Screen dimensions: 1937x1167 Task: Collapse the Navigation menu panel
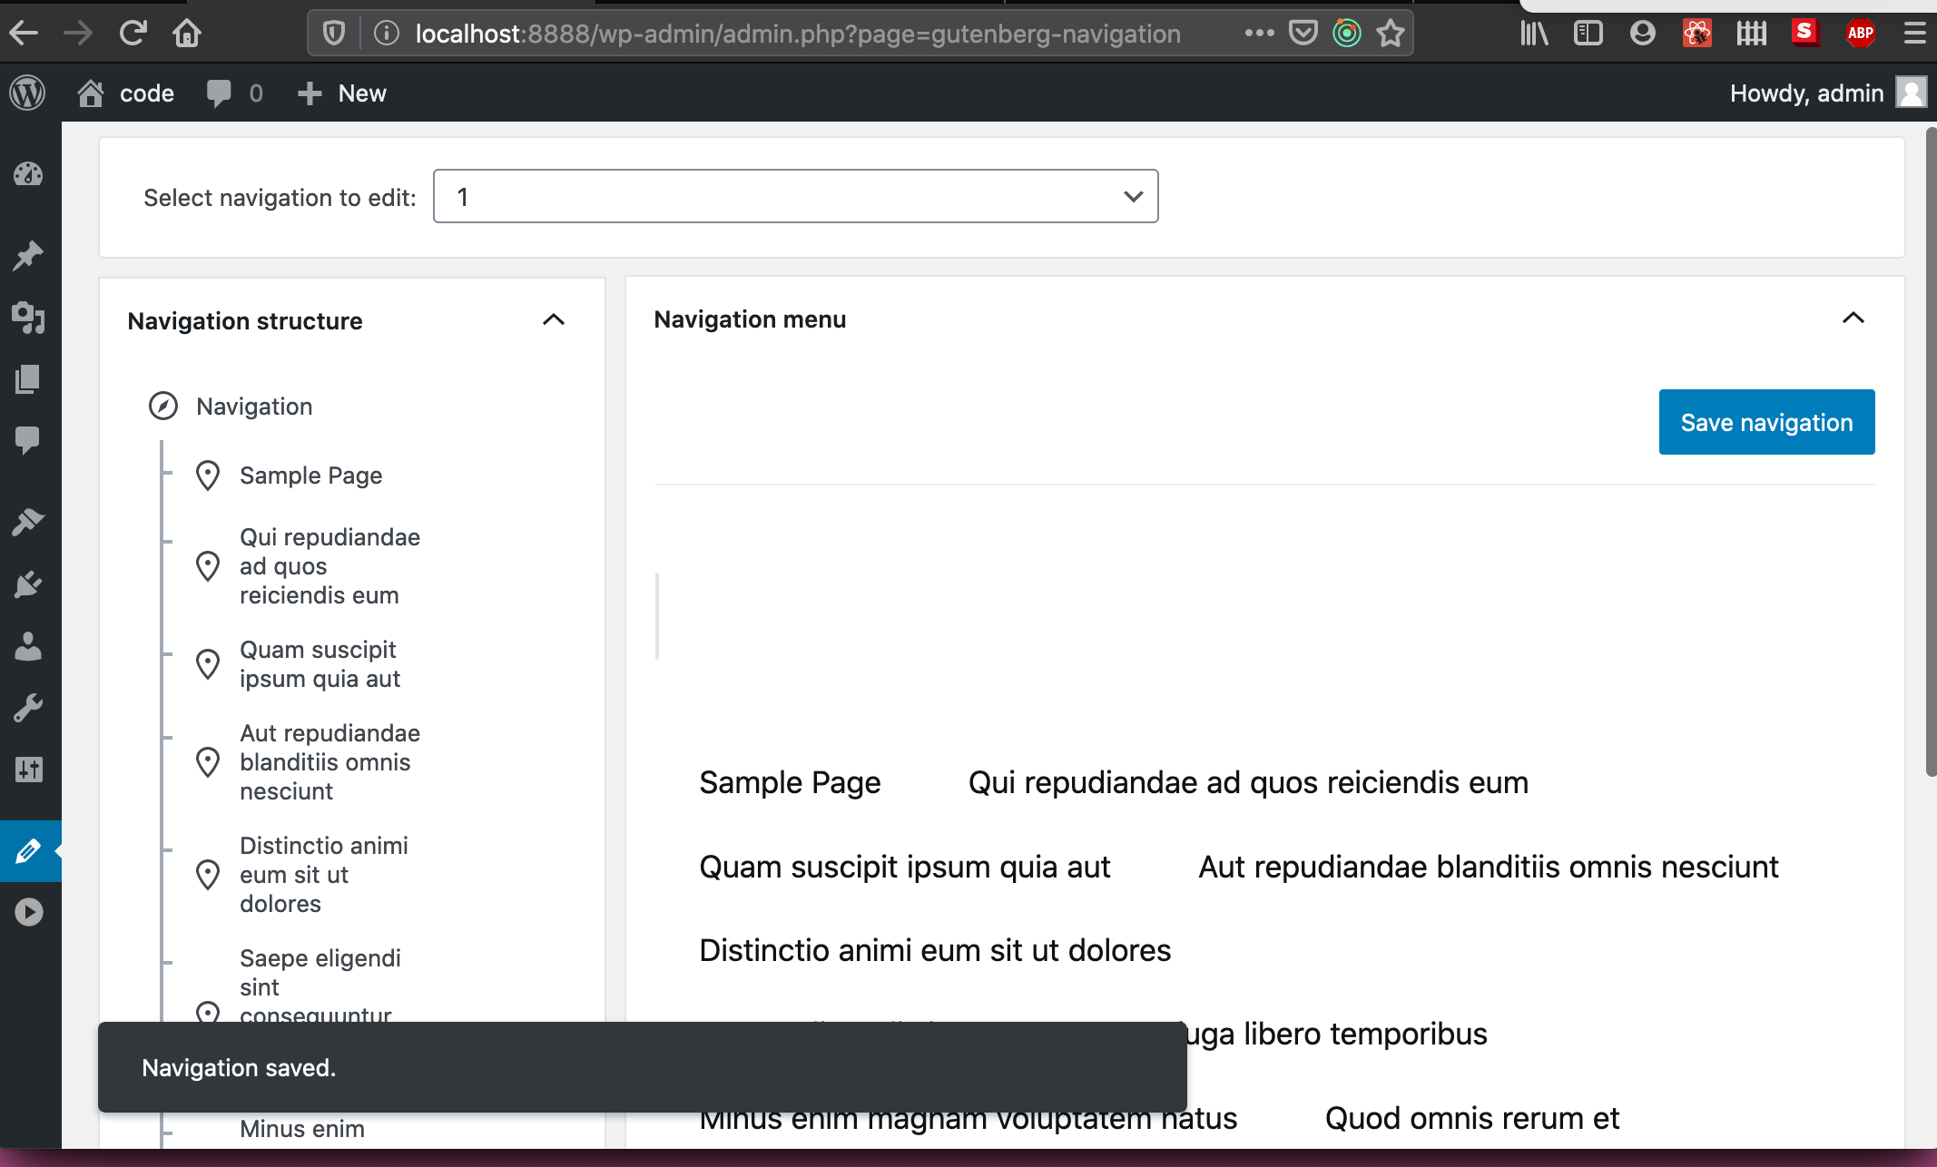pyautogui.click(x=1853, y=319)
